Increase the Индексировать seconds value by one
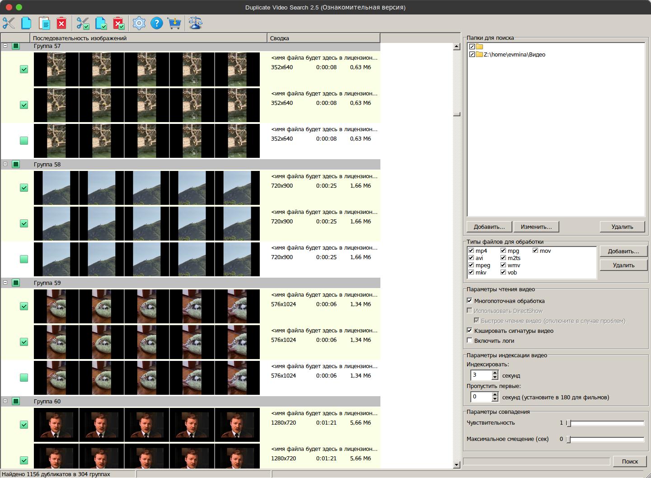The height and width of the screenshot is (478, 651). pos(495,373)
